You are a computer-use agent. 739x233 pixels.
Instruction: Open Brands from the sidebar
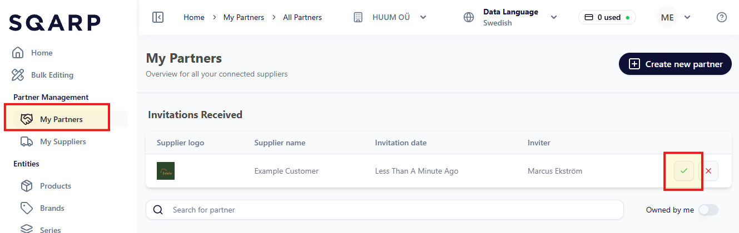(x=52, y=208)
